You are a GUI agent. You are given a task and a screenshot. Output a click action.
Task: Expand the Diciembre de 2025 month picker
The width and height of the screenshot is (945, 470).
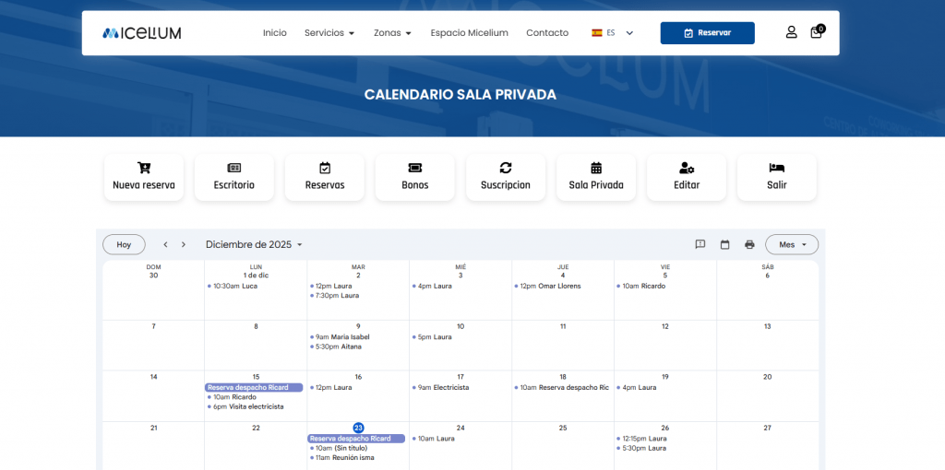(x=255, y=244)
